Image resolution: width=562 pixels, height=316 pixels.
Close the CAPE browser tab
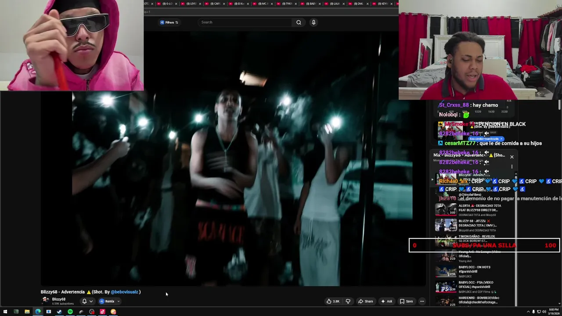coord(223,4)
